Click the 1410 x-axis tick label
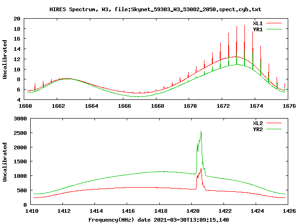Viewport: 298px width, 224px height. [x=32, y=211]
